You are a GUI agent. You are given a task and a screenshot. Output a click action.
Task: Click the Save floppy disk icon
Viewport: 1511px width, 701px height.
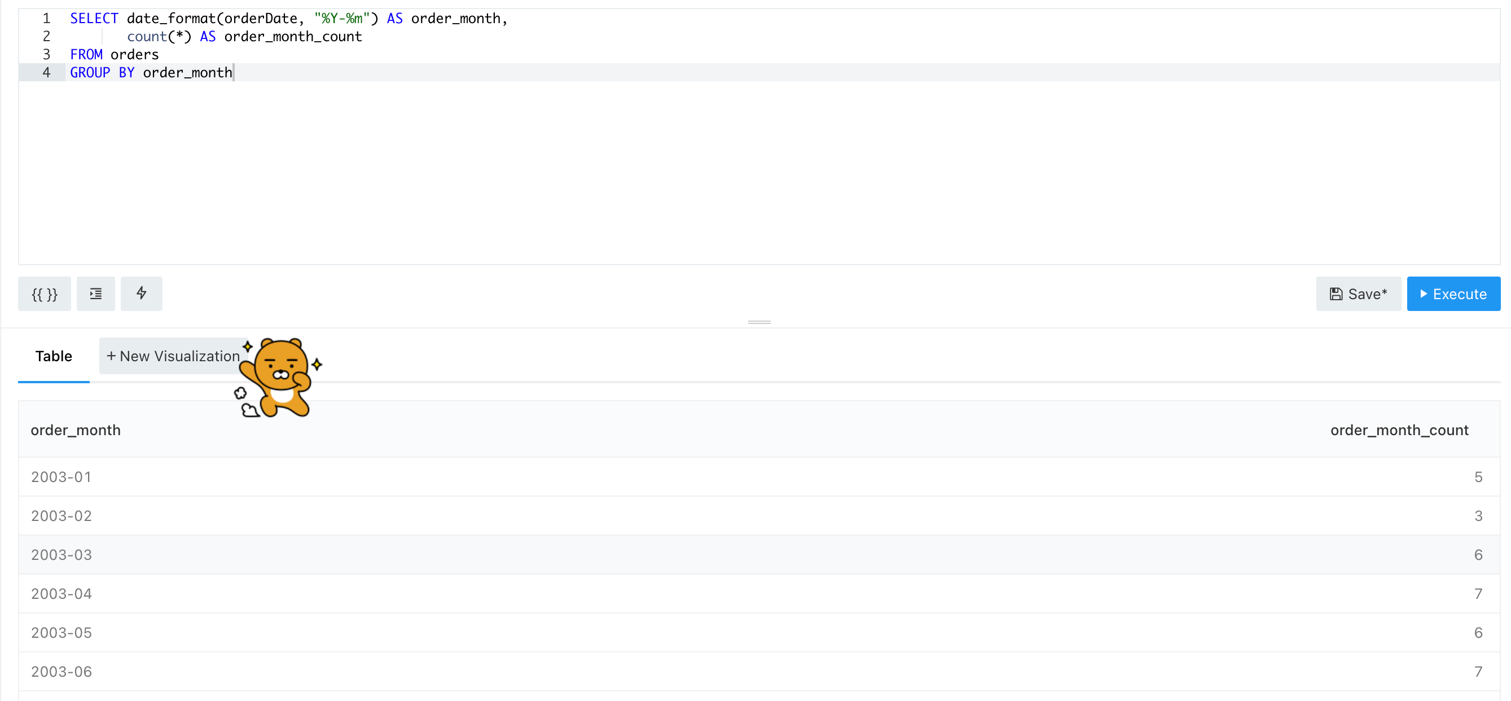pos(1336,294)
